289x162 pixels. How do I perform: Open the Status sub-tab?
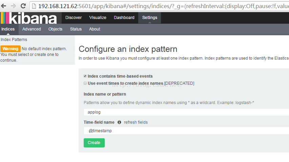click(76, 29)
